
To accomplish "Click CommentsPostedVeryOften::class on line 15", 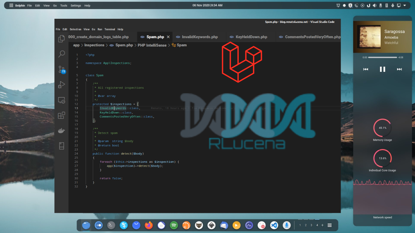I will [x=127, y=116].
